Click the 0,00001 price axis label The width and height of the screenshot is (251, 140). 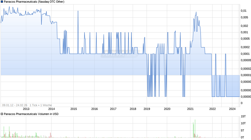point(246,75)
